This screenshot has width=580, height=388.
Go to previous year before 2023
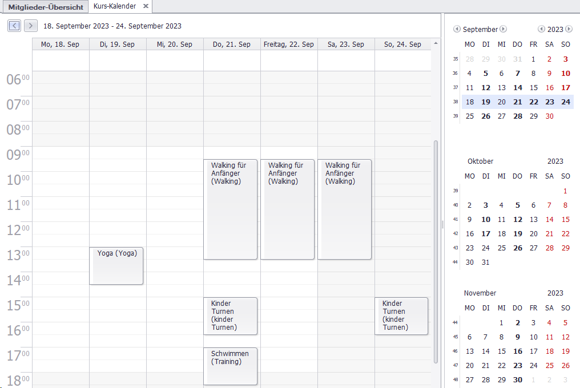[x=541, y=29]
